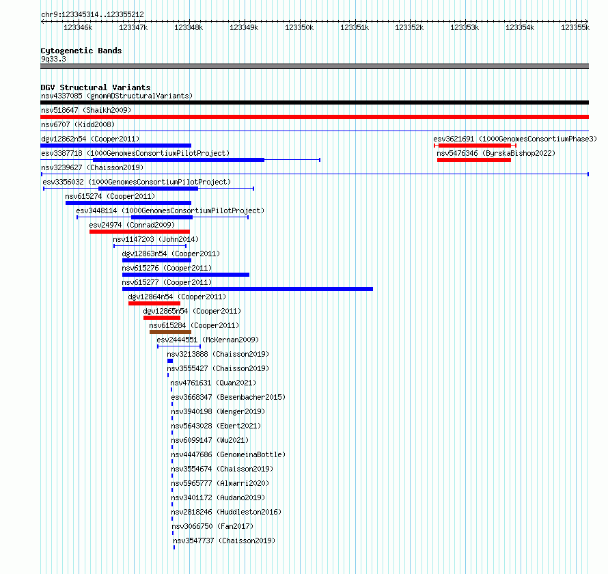Open esv2444551 (McKernan2009) label
The image size is (608, 574).
click(208, 340)
